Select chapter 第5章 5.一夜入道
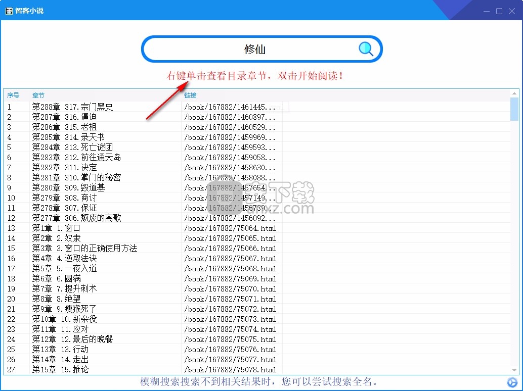The height and width of the screenshot is (391, 523). tap(64, 268)
